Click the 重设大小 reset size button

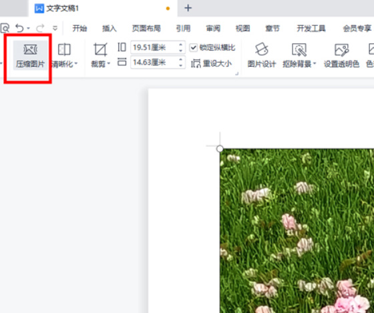pos(211,63)
